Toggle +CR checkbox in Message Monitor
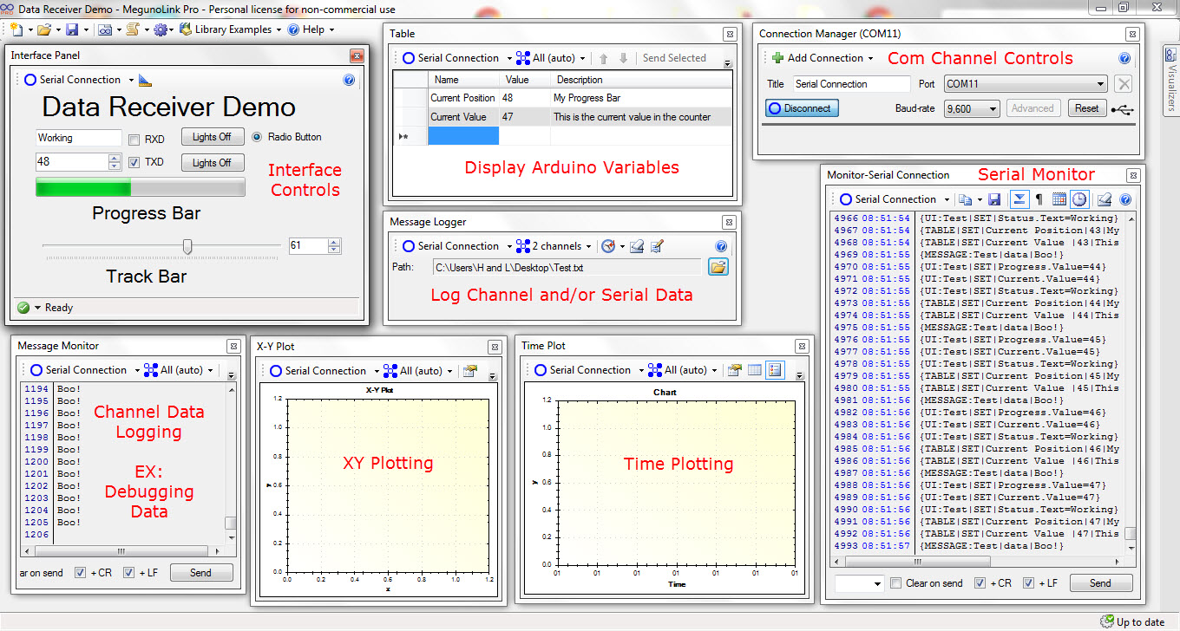The width and height of the screenshot is (1180, 631). [80, 573]
